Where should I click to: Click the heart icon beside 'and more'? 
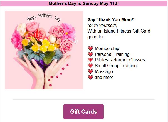(x=90, y=77)
